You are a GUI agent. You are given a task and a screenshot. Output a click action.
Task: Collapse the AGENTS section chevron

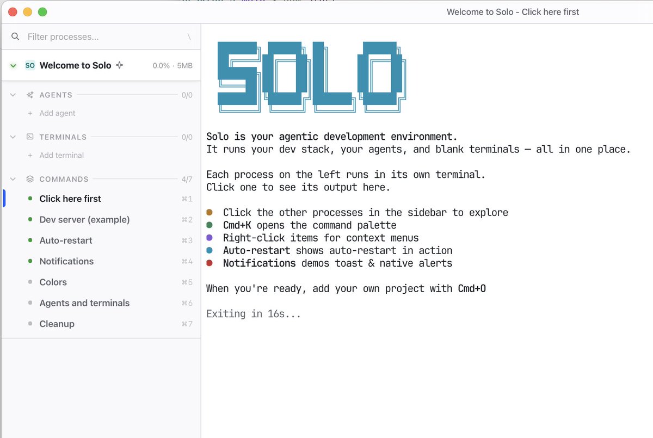(13, 95)
